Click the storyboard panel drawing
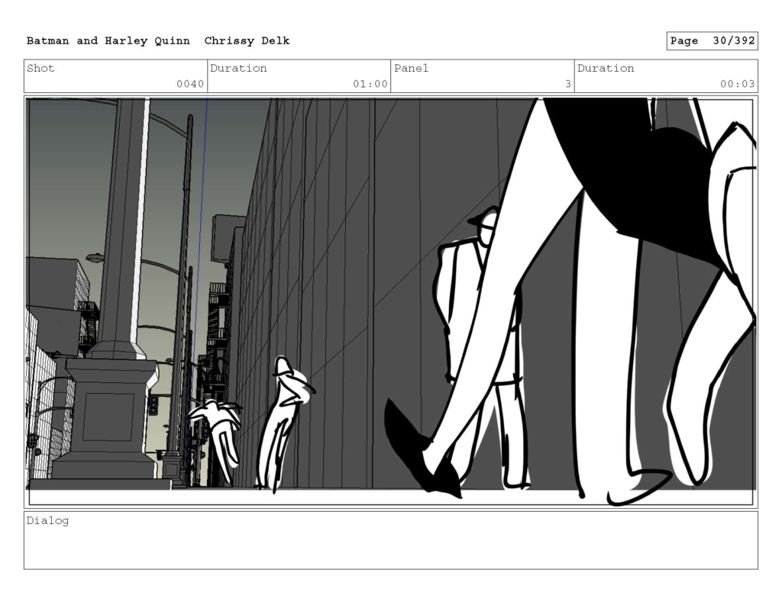The width and height of the screenshot is (782, 605). (x=390, y=301)
